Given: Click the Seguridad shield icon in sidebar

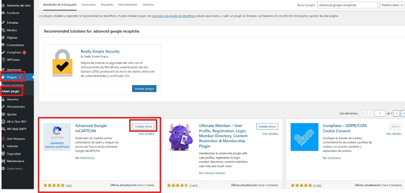Looking at the screenshot, I should click(3, 154).
